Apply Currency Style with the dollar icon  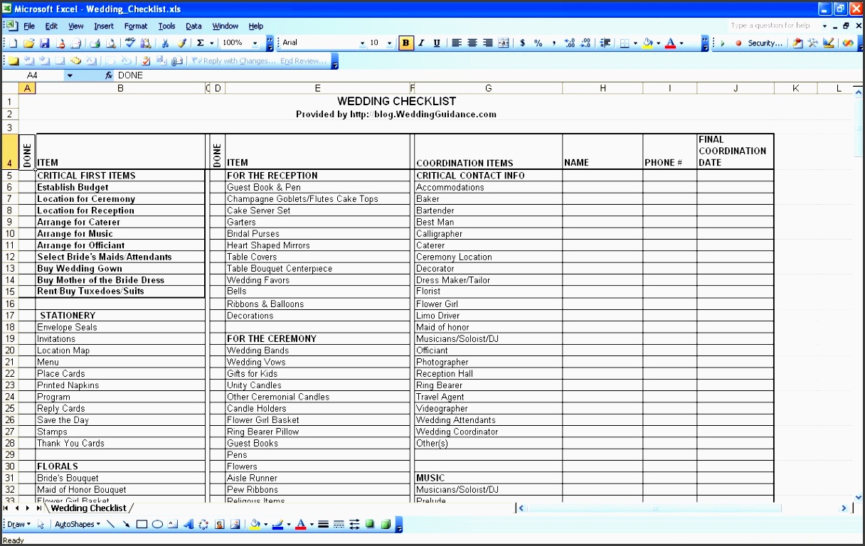point(523,43)
